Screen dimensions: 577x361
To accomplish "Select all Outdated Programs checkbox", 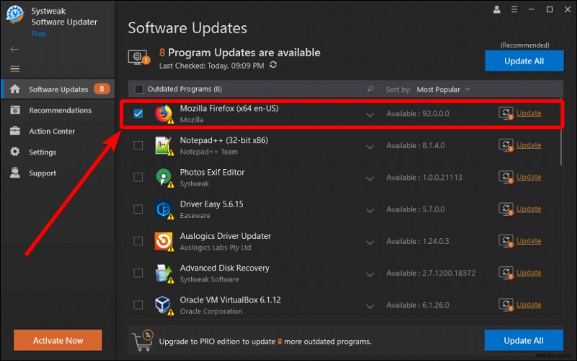I will (x=138, y=89).
